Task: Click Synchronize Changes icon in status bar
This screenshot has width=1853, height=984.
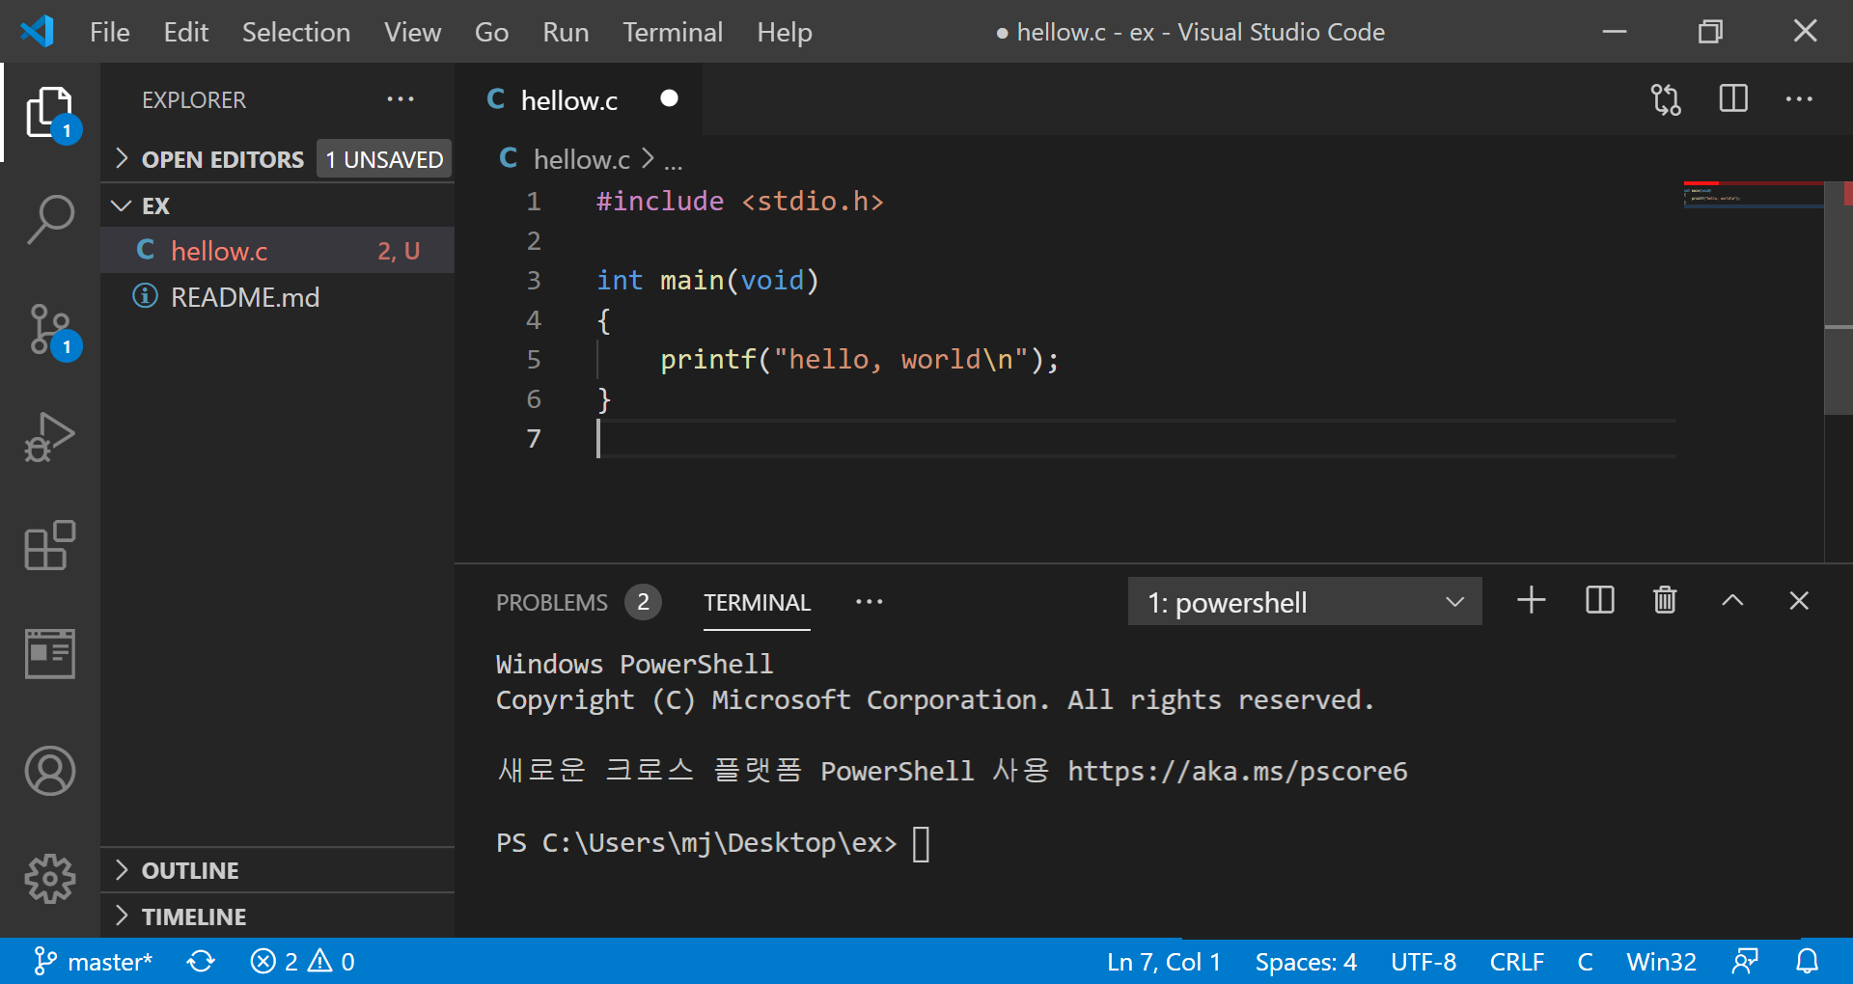Action: (x=201, y=962)
